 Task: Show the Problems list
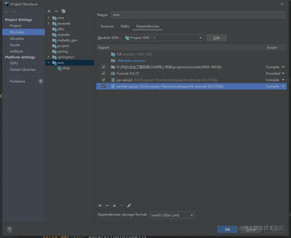point(17,81)
